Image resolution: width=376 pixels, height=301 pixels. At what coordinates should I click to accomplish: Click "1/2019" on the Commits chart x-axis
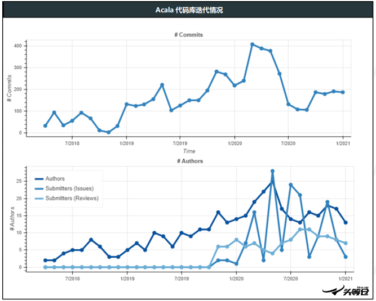127,143
